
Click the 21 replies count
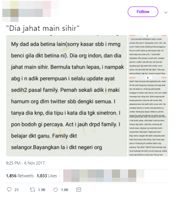point(17,190)
